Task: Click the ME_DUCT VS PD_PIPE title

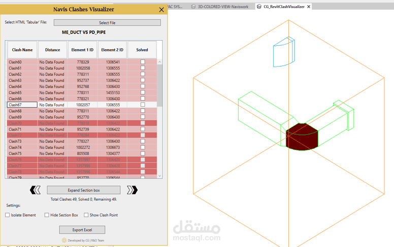Action: (84, 32)
